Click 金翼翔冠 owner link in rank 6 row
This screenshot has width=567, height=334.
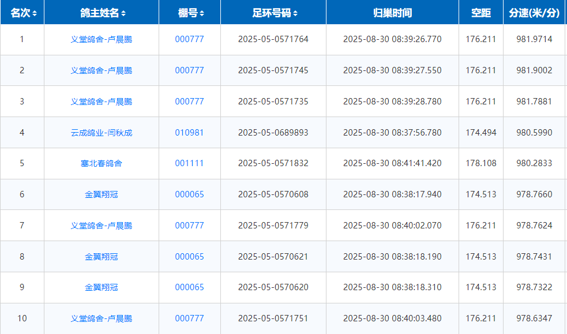(x=102, y=194)
